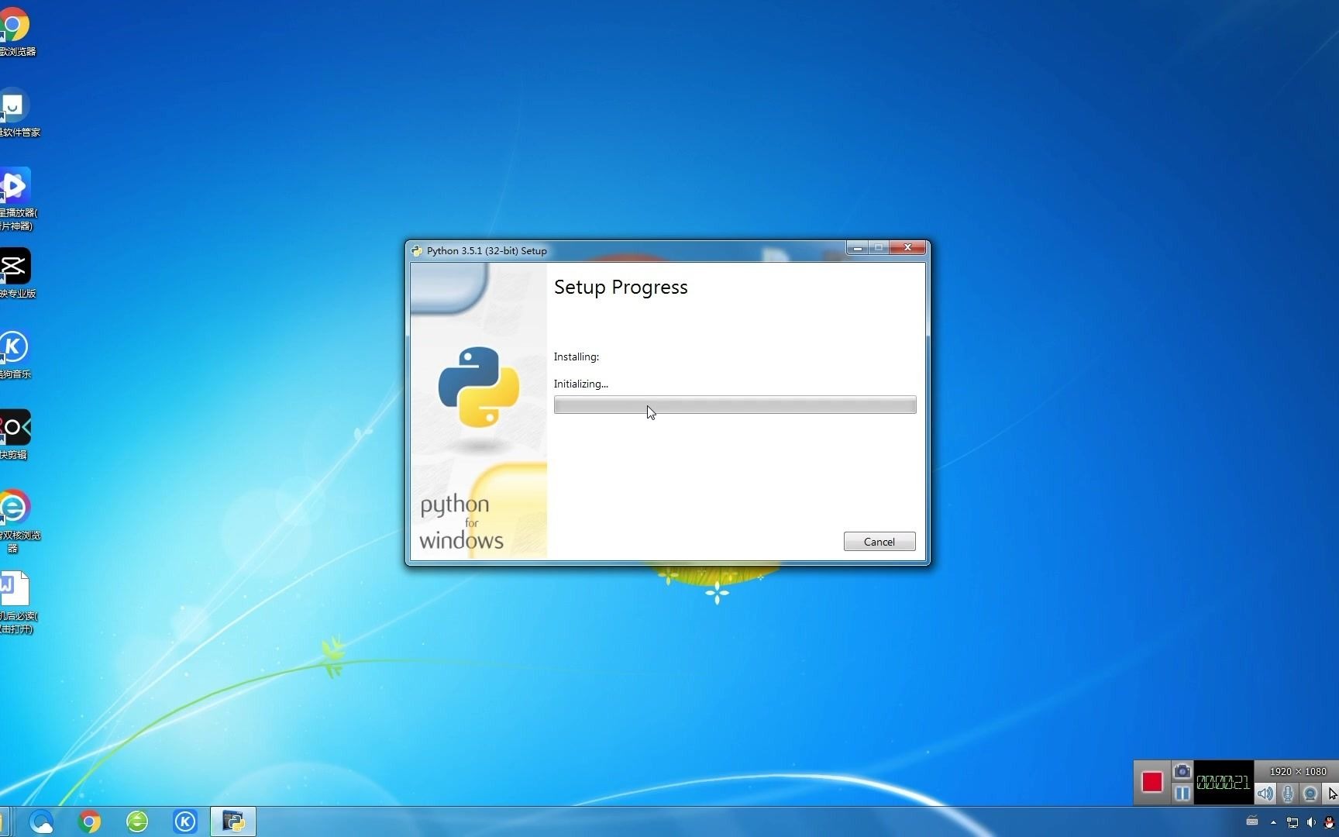Click the 1920 × 1080 resolution label
1339x837 pixels.
[x=1298, y=771]
